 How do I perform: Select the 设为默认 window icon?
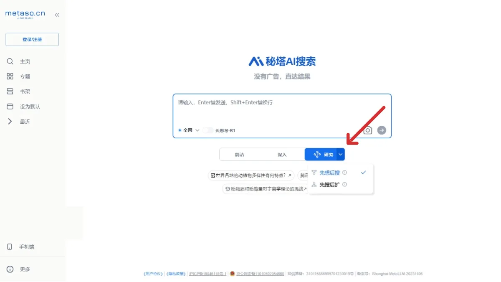pos(10,107)
